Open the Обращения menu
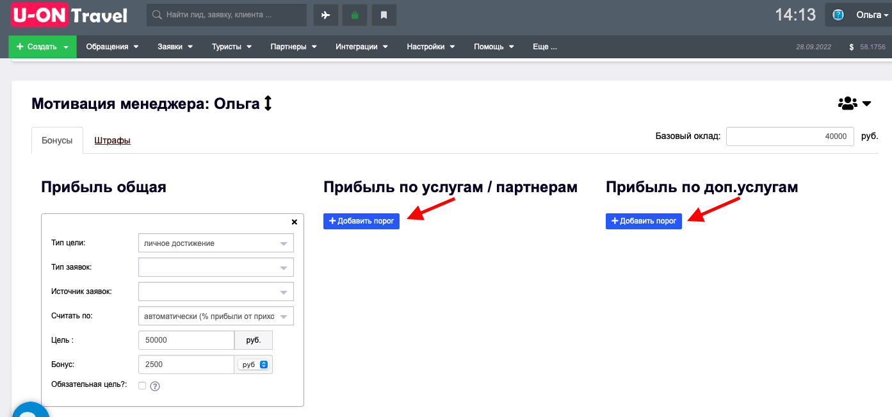This screenshot has width=892, height=417. 112,47
